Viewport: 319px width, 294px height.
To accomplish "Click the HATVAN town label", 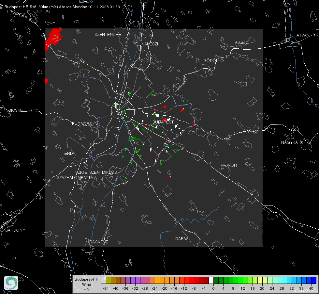I will click(301, 35).
